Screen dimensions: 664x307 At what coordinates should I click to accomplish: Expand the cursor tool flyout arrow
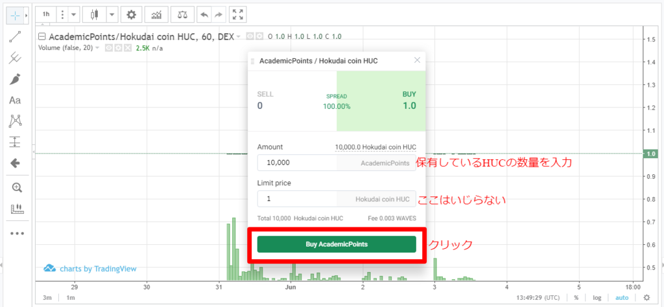[27, 16]
